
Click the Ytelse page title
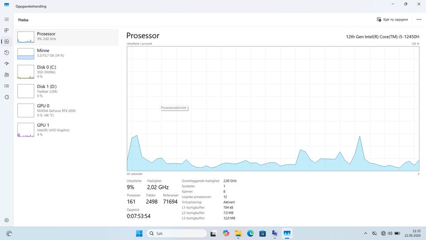[23, 20]
